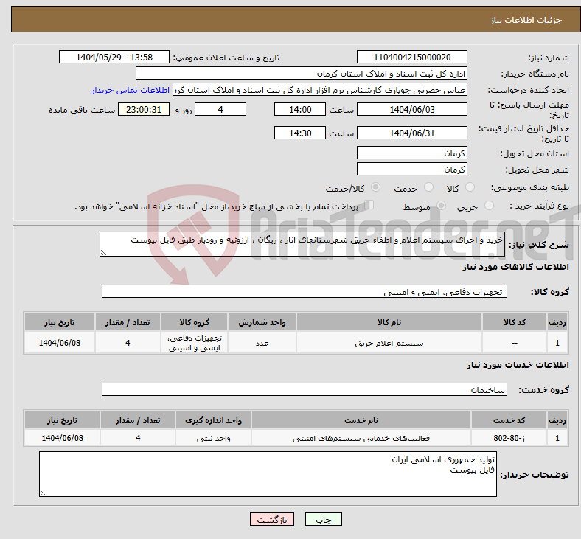Click the price validity time 14:30 field

(x=300, y=133)
